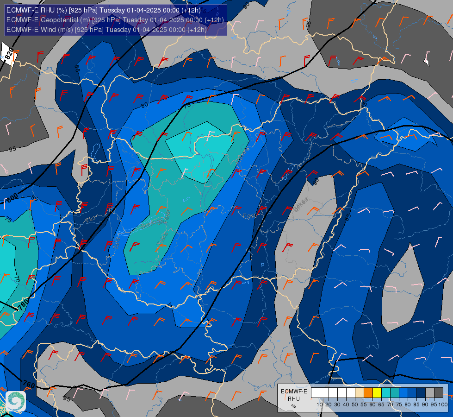Pick the light gray 90–95% legend swatch
The height and width of the screenshot is (417, 453).
pos(430,393)
